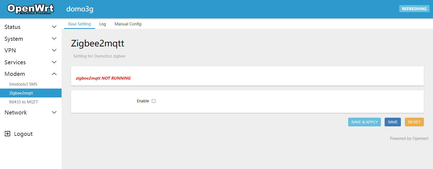This screenshot has width=433, height=169.
Task: Collapse the Modem section chevron
Action: click(x=54, y=74)
